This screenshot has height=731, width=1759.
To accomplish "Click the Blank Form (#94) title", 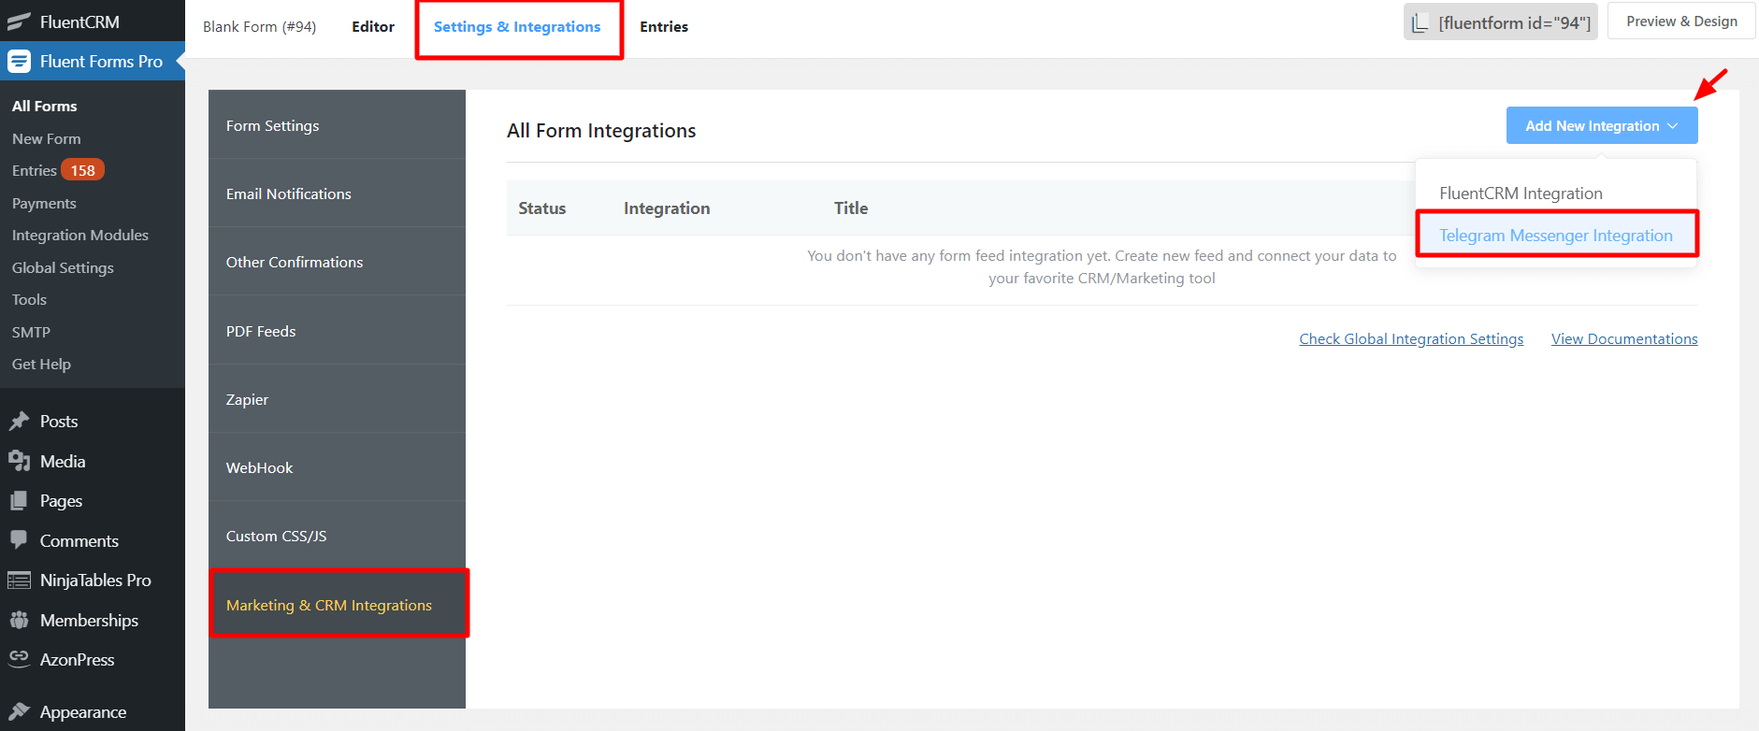I will 259,27.
